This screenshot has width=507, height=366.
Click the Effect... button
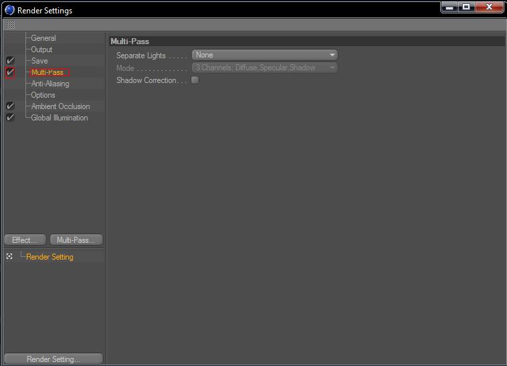pyautogui.click(x=25, y=240)
